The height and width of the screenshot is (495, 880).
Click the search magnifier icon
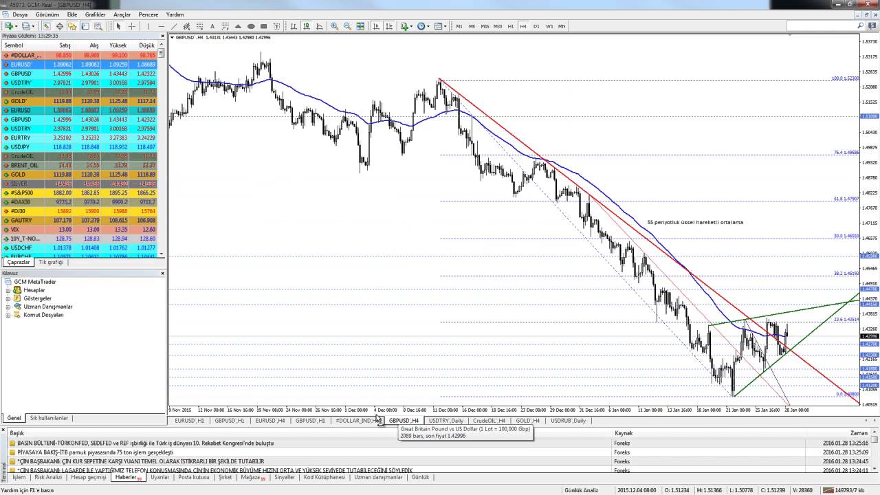click(x=860, y=26)
